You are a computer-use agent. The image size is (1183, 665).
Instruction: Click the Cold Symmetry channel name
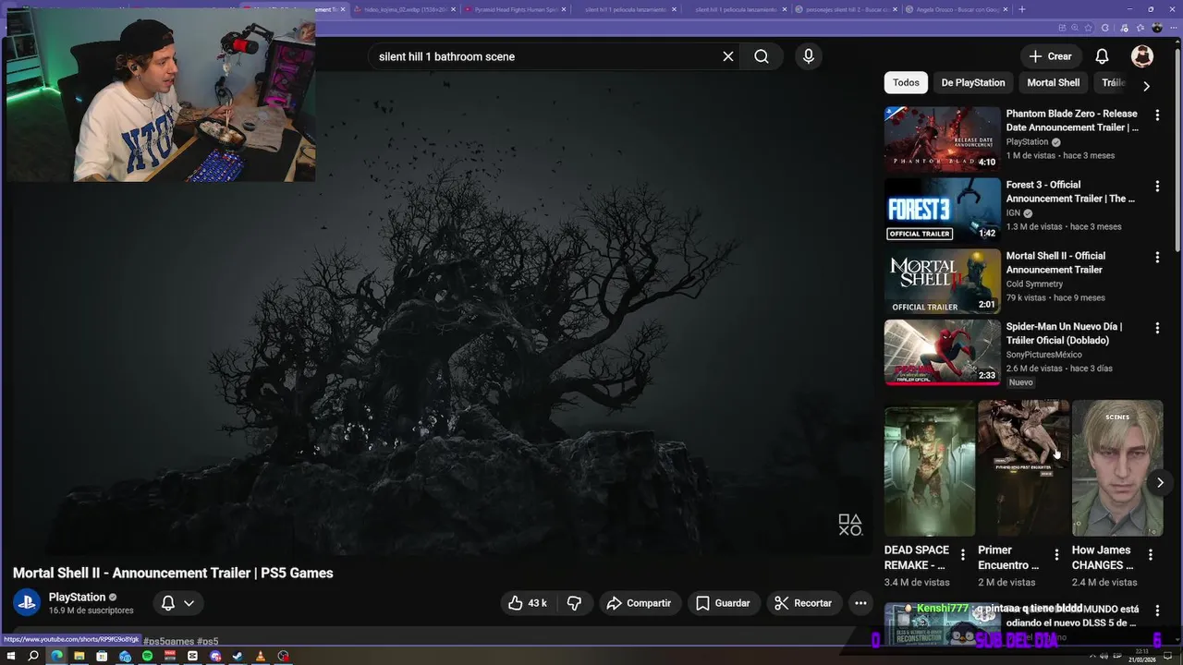tap(1034, 284)
